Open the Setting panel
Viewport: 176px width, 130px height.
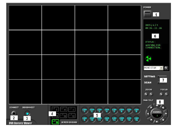[162, 76]
